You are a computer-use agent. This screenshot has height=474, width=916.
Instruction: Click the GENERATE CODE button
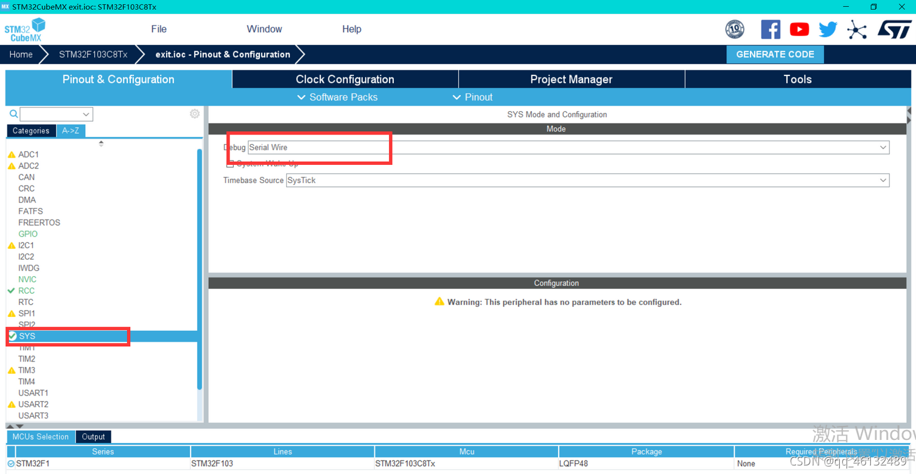click(x=775, y=54)
